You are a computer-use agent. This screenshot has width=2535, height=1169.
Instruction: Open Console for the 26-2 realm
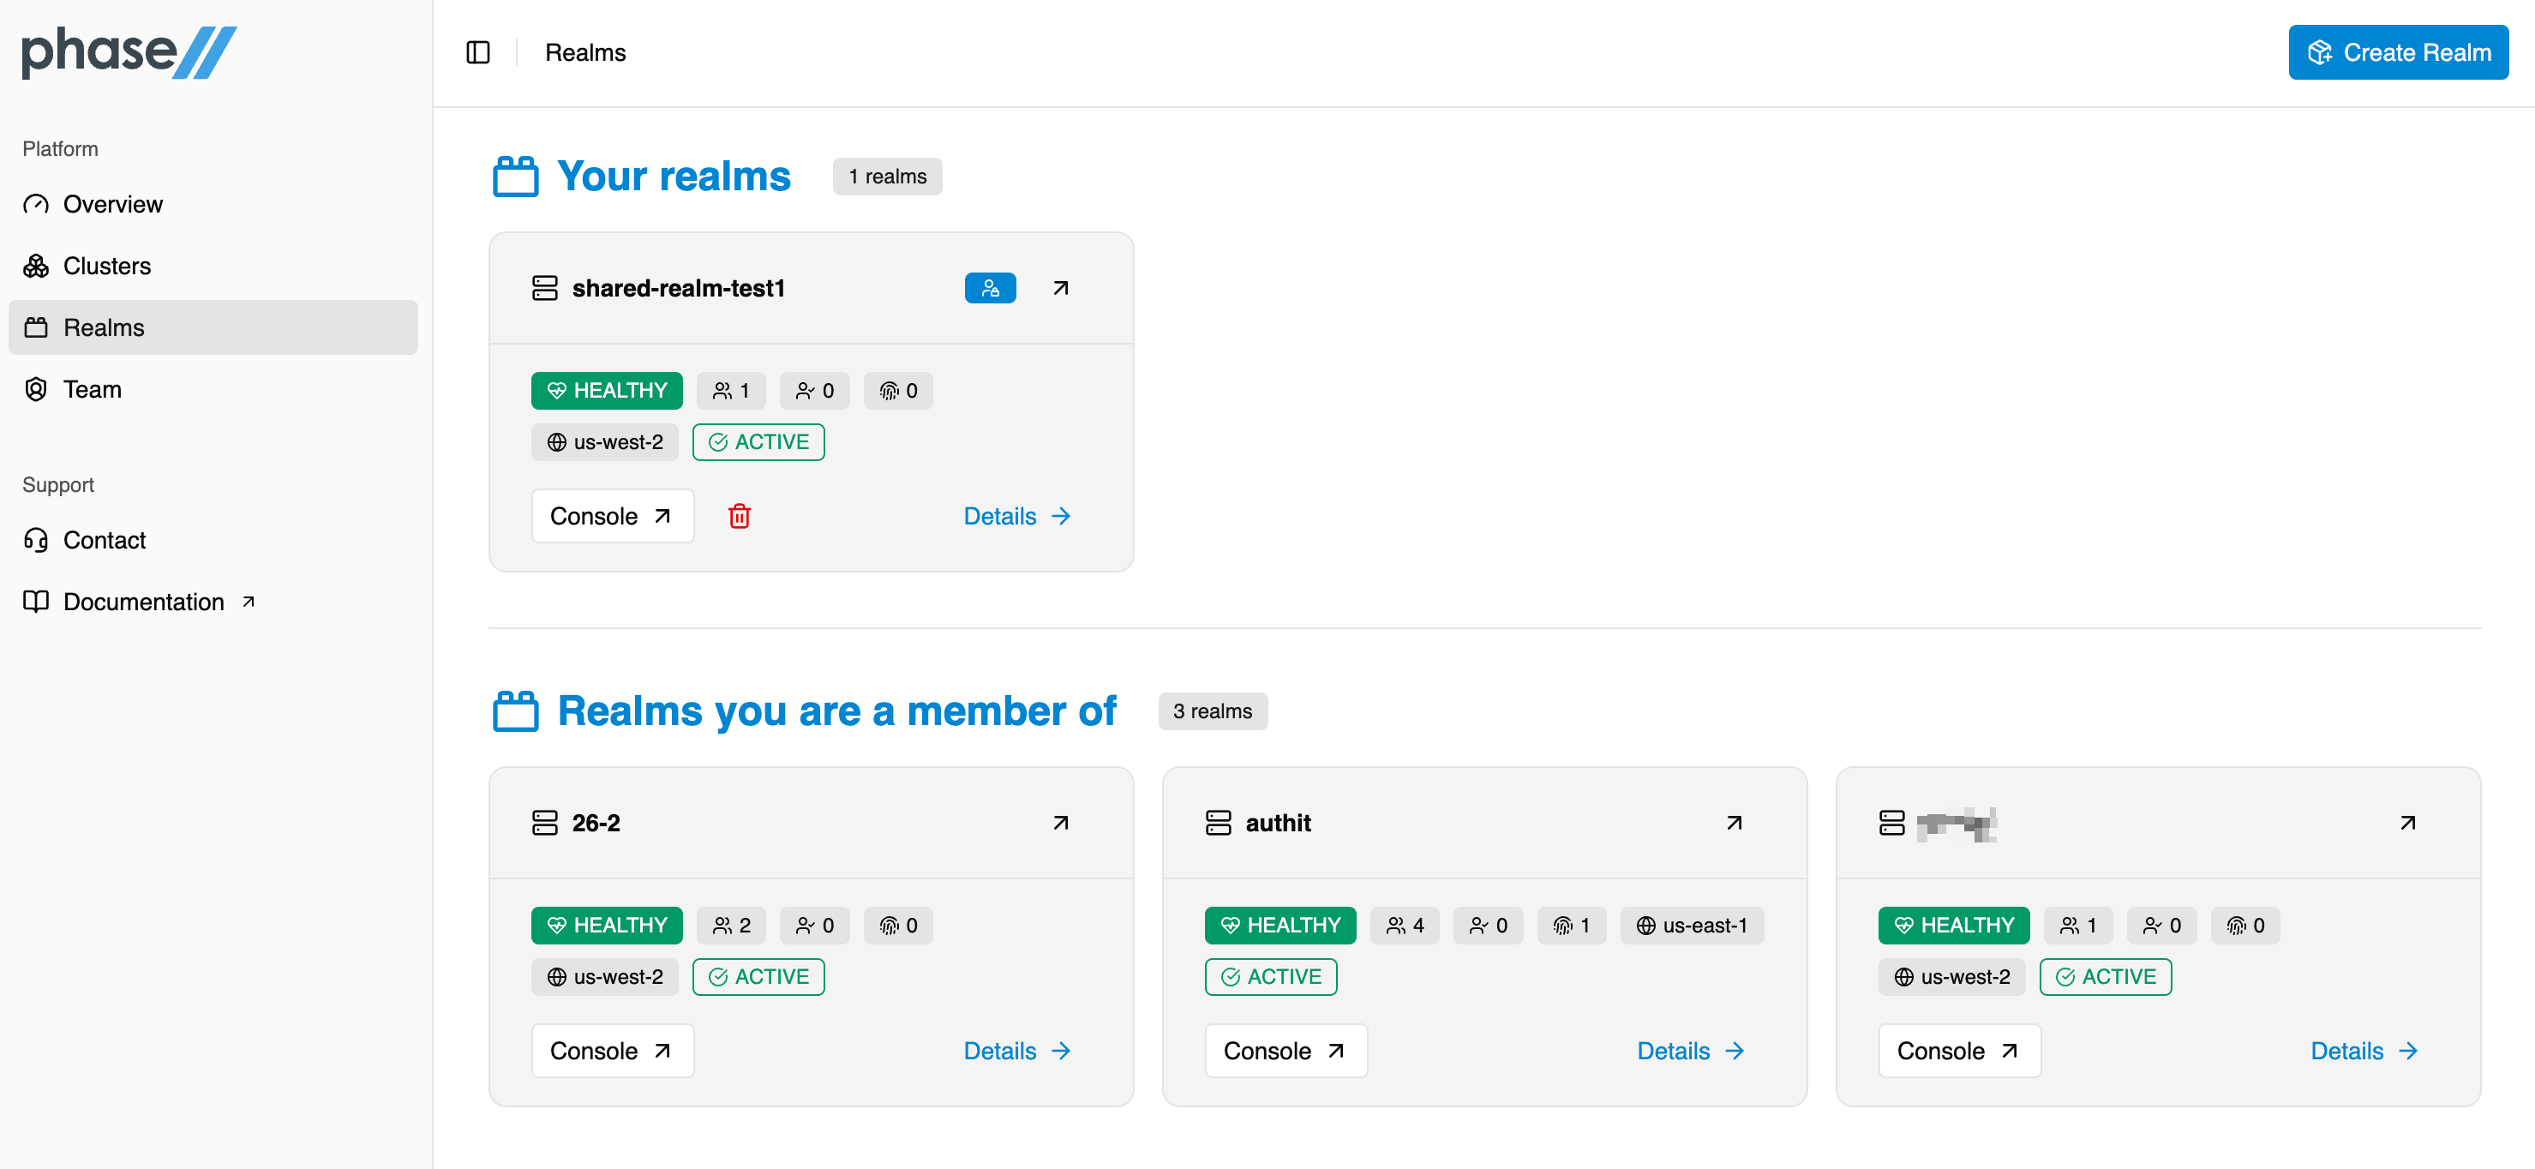[611, 1051]
